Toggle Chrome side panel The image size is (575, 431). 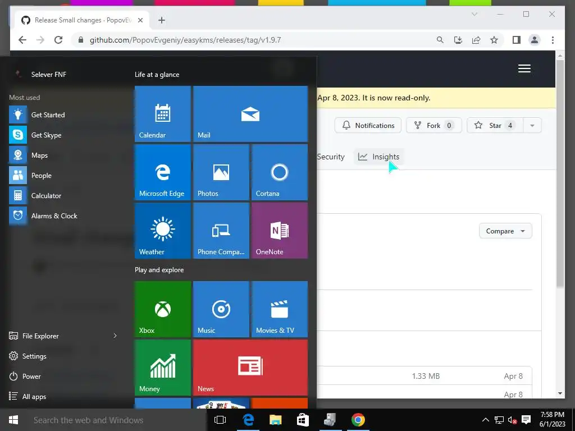coord(517,40)
